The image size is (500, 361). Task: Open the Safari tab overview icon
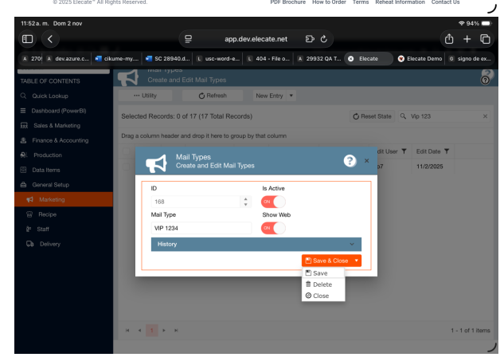pos(484,38)
